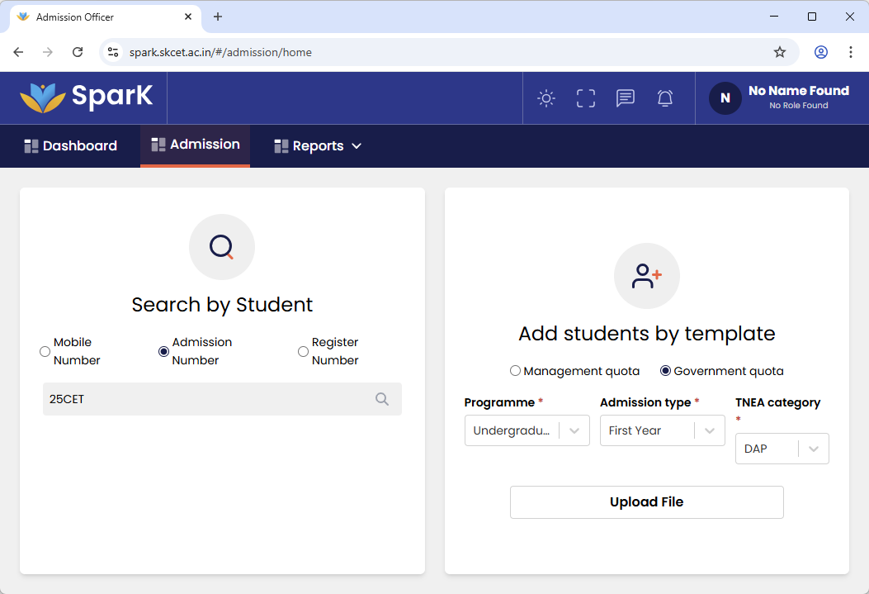This screenshot has width=869, height=594.
Task: Go to the Dashboard tab
Action: pyautogui.click(x=71, y=146)
